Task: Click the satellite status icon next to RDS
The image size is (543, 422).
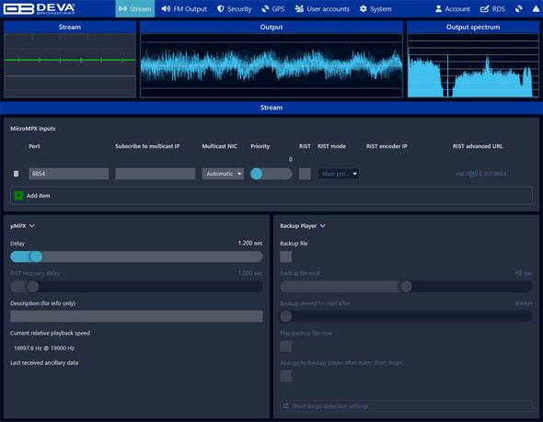Action: [519, 8]
